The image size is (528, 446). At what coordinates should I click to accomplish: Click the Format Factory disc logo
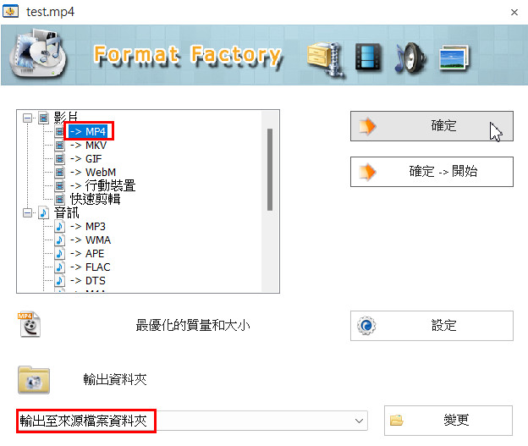(x=37, y=53)
